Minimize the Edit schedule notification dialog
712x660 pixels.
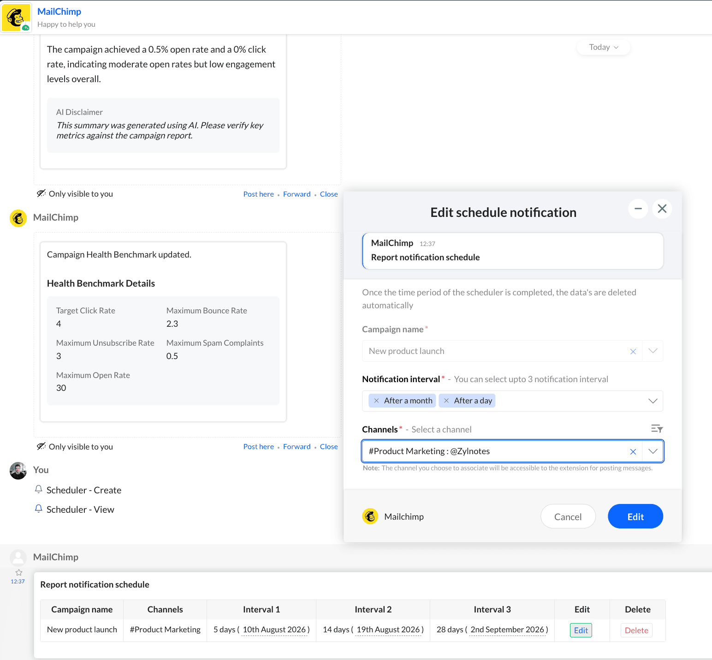(x=638, y=209)
